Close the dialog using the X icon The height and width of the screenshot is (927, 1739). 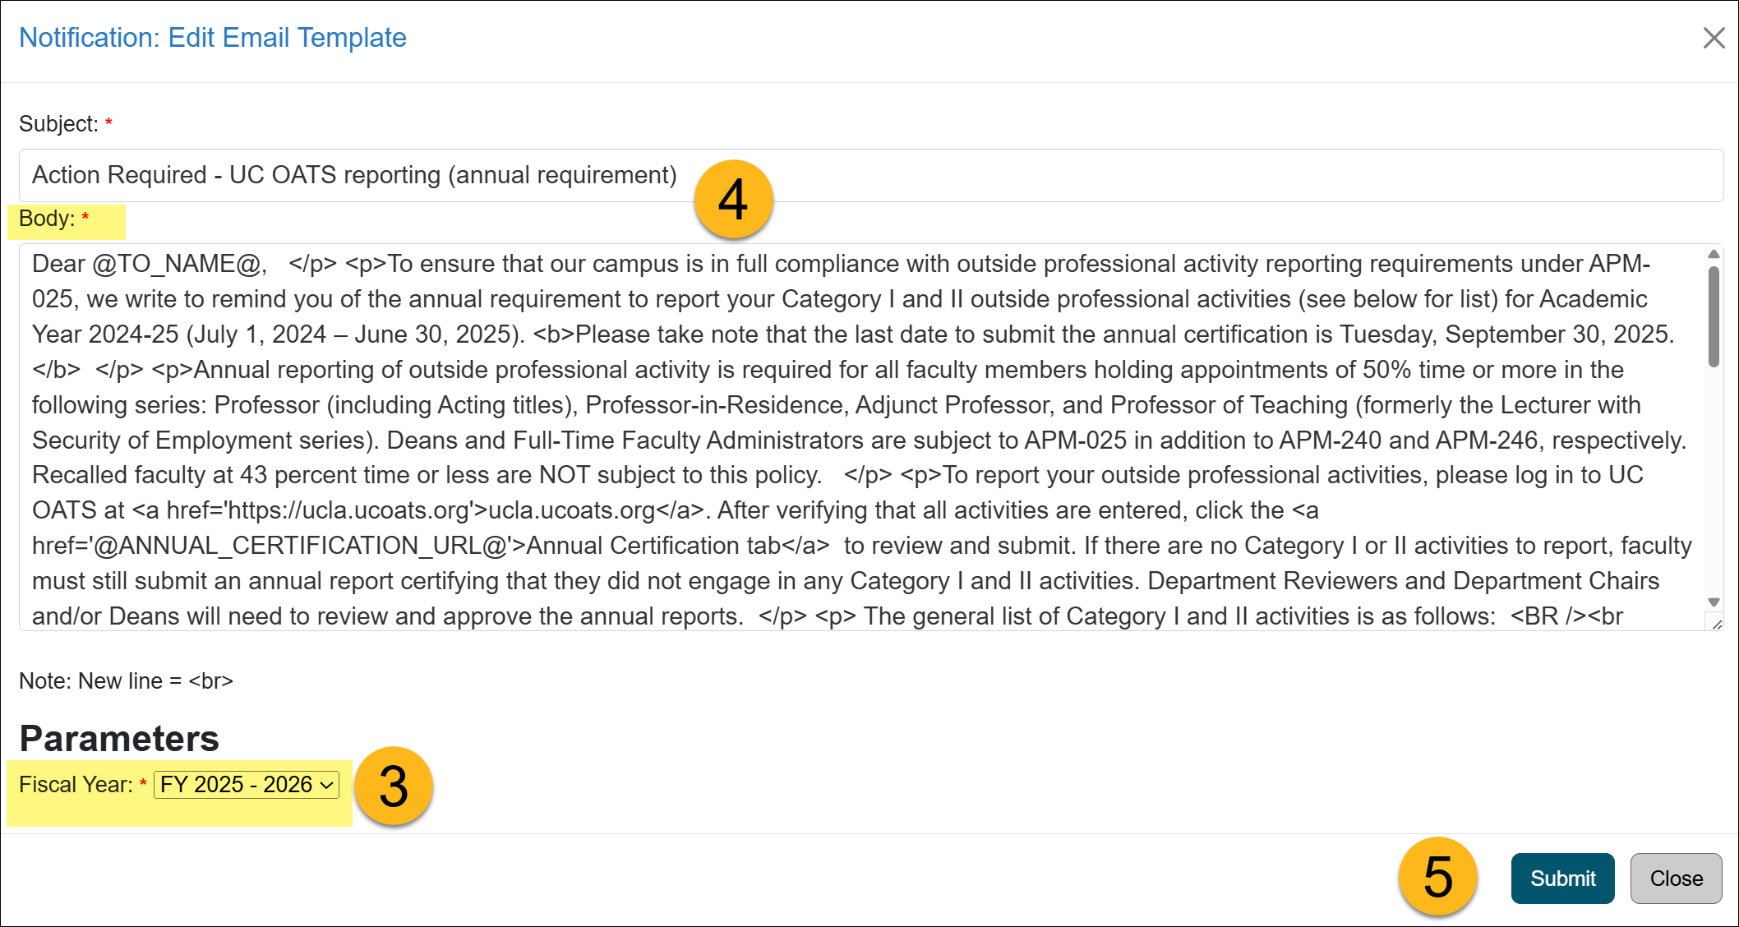(x=1714, y=37)
